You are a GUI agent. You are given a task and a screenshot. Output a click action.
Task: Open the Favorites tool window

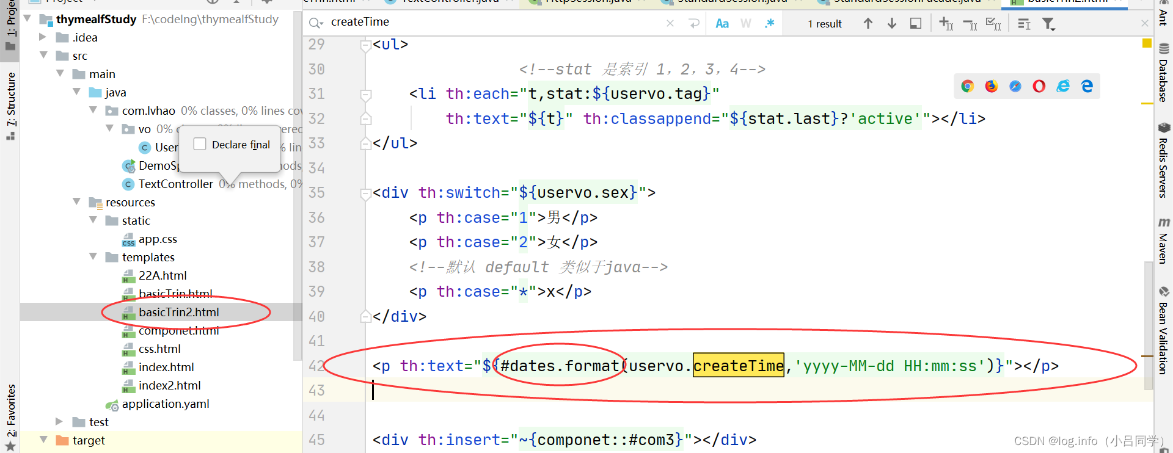tap(10, 418)
